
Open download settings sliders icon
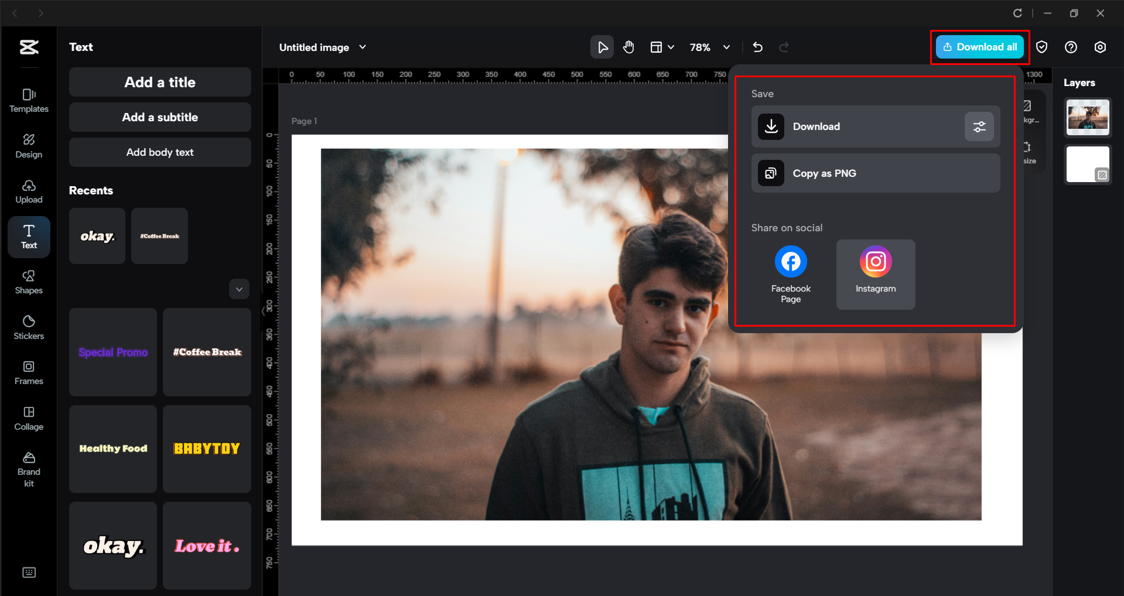[x=979, y=126]
